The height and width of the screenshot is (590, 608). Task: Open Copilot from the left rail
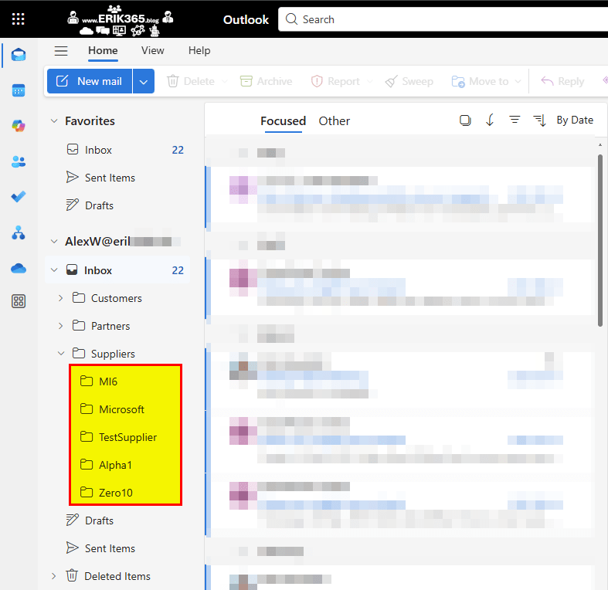19,126
